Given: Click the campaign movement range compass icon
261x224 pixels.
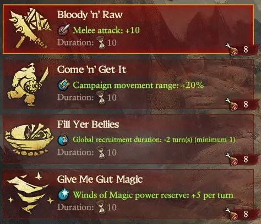Looking at the screenshot, I should point(64,85).
